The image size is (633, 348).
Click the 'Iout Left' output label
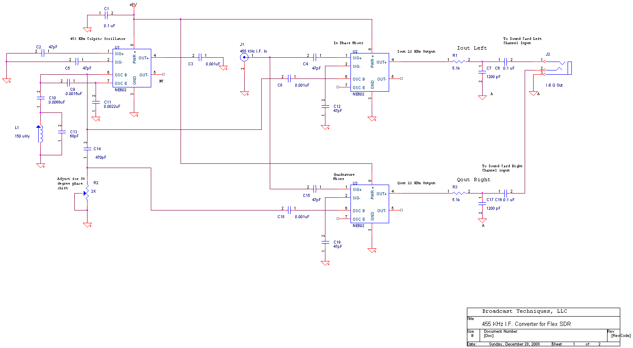(472, 48)
